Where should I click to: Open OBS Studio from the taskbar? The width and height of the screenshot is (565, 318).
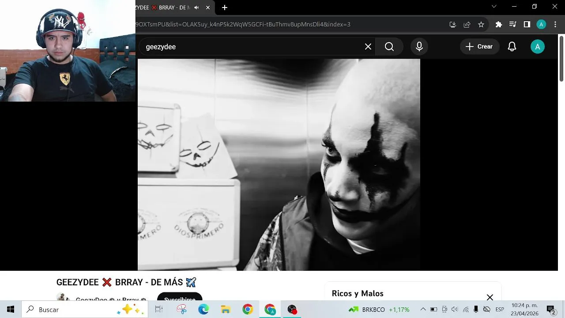(x=292, y=310)
